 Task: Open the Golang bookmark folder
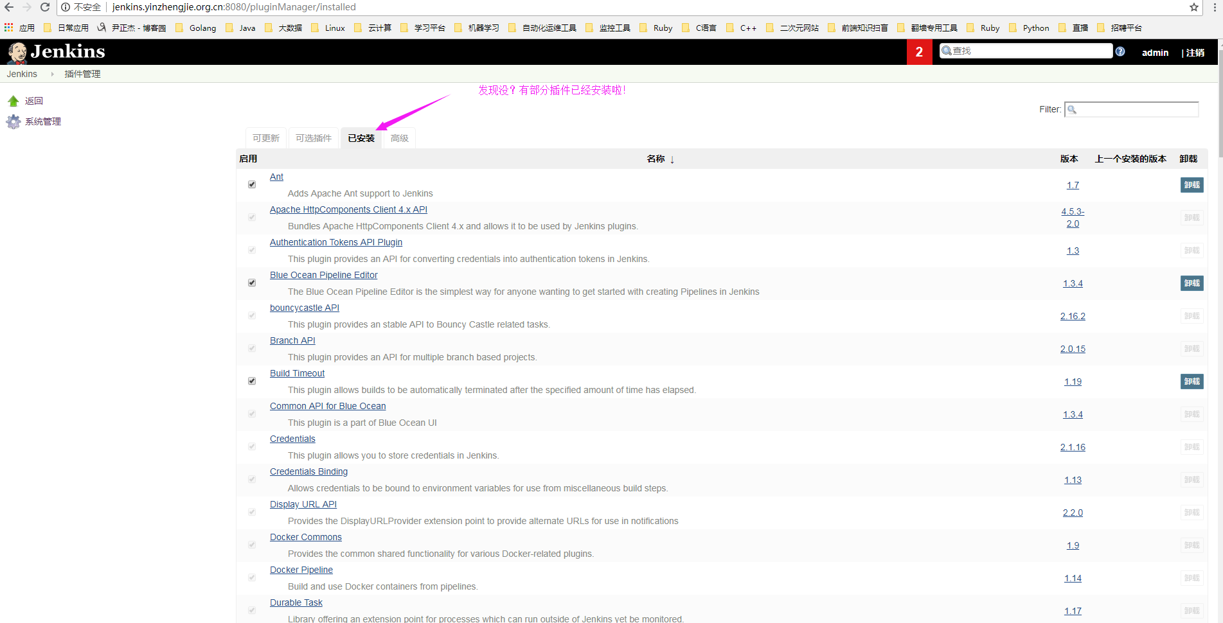point(195,28)
